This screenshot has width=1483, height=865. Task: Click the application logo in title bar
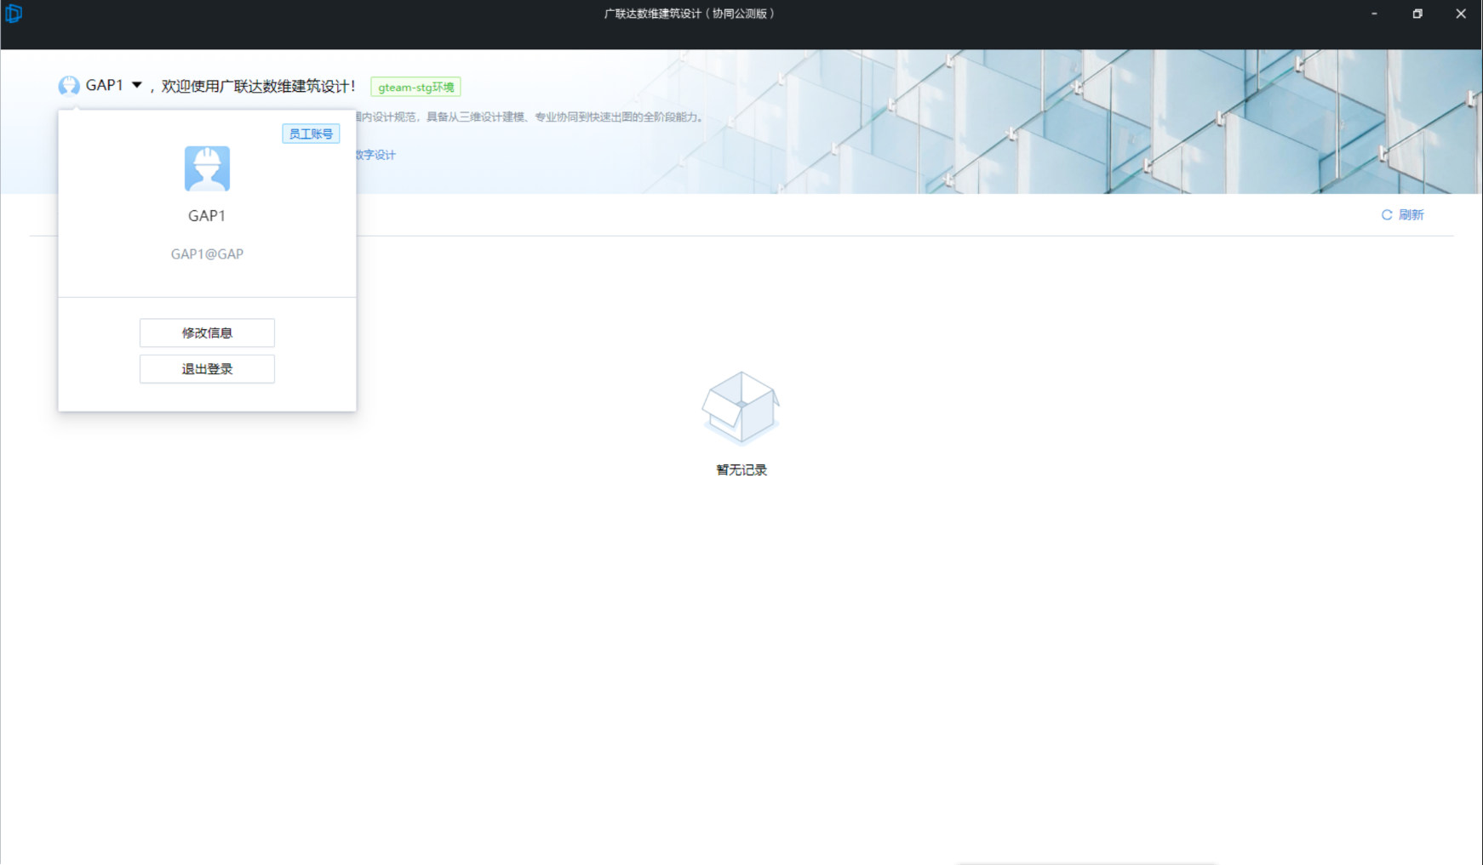click(14, 14)
